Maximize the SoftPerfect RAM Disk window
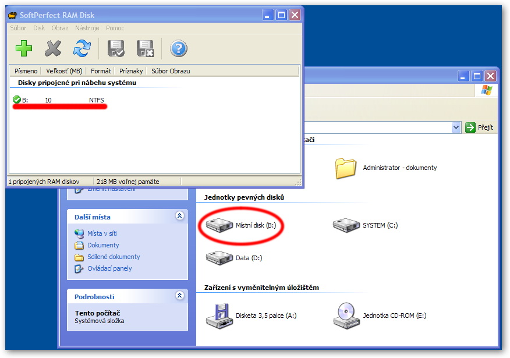 tap(282, 15)
